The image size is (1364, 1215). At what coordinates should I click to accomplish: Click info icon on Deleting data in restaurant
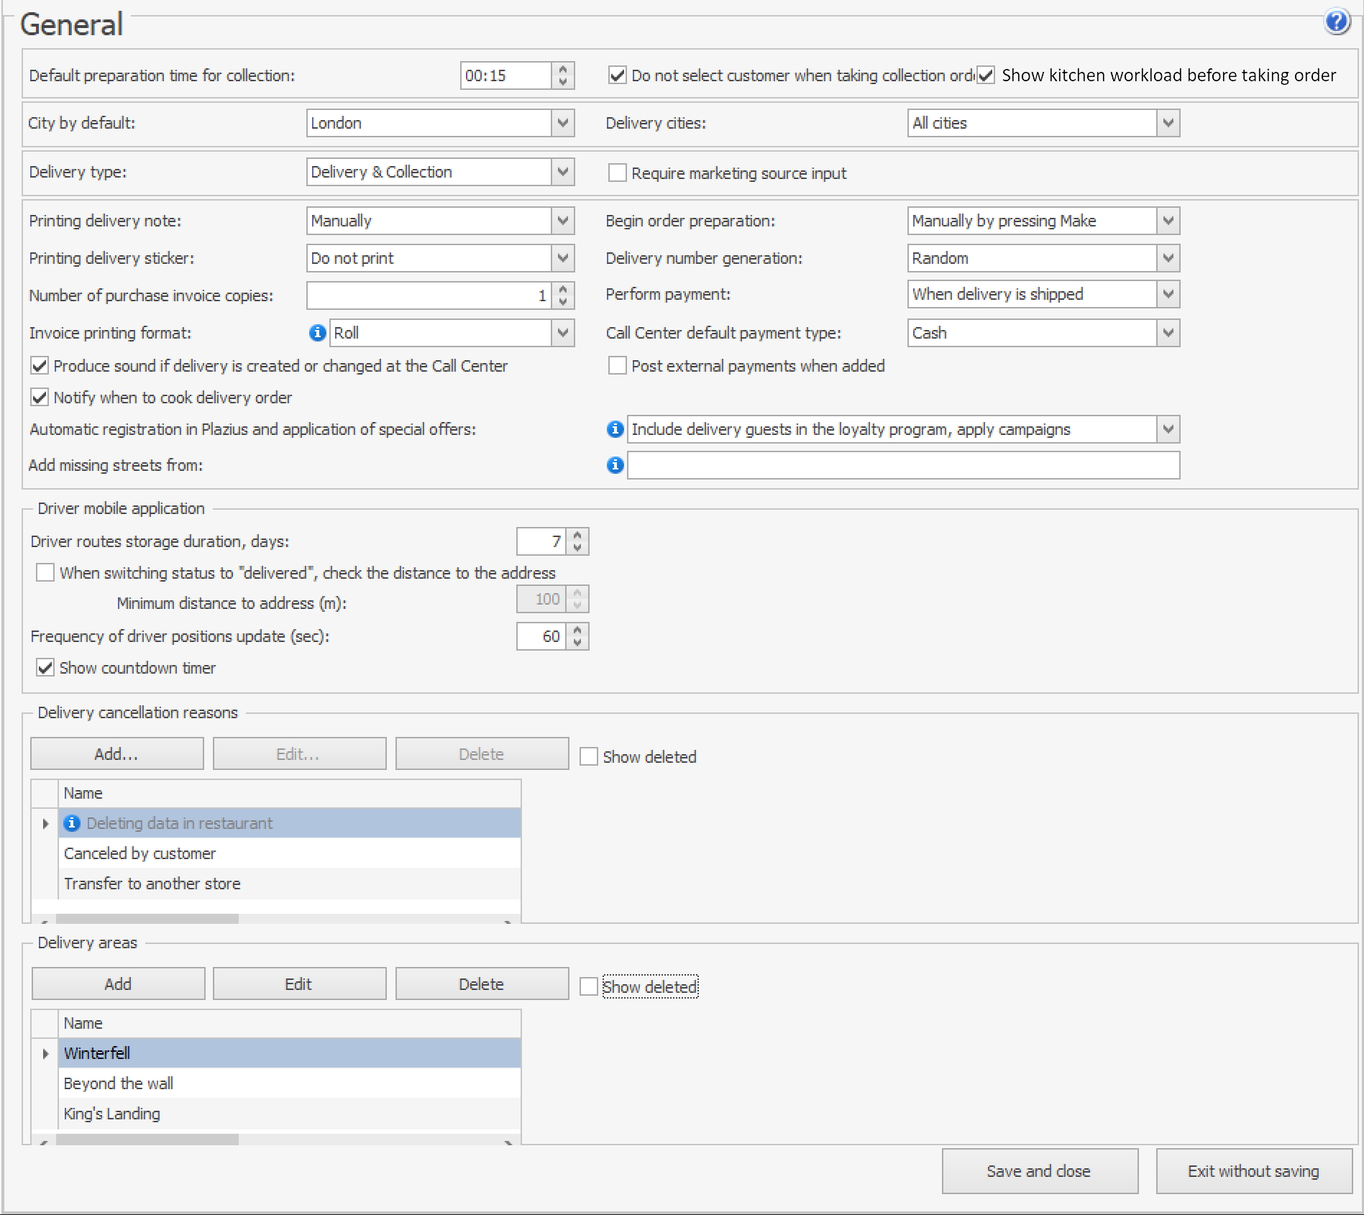[72, 823]
